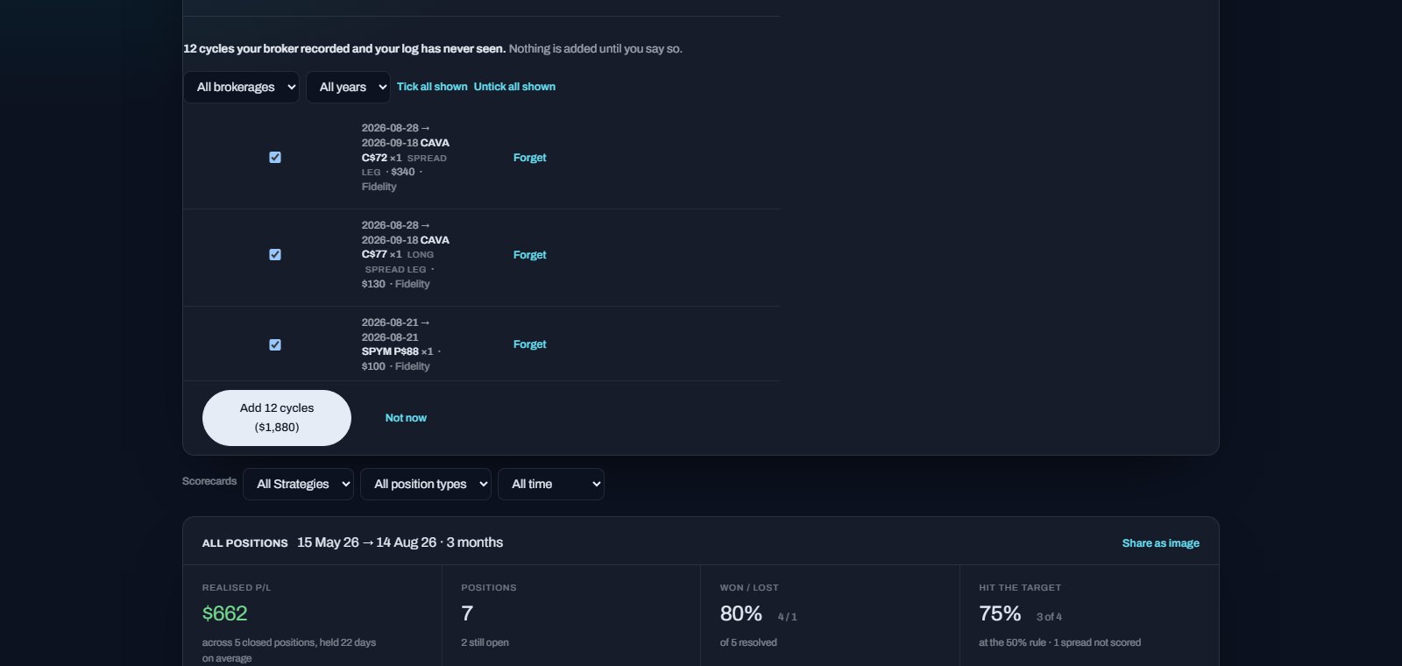The height and width of the screenshot is (666, 1402).
Task: Select the ALL POSITIONS heading
Action: [x=245, y=543]
